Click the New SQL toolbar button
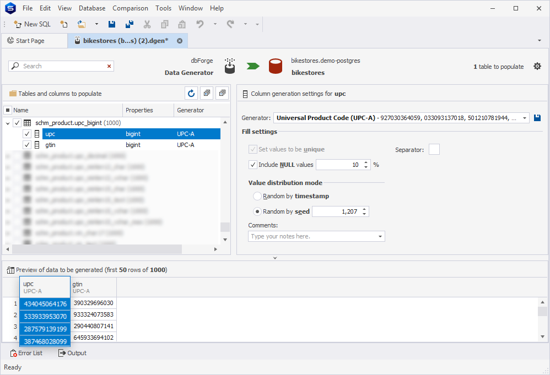Viewport: 550px width, 375px height. pyautogui.click(x=32, y=24)
